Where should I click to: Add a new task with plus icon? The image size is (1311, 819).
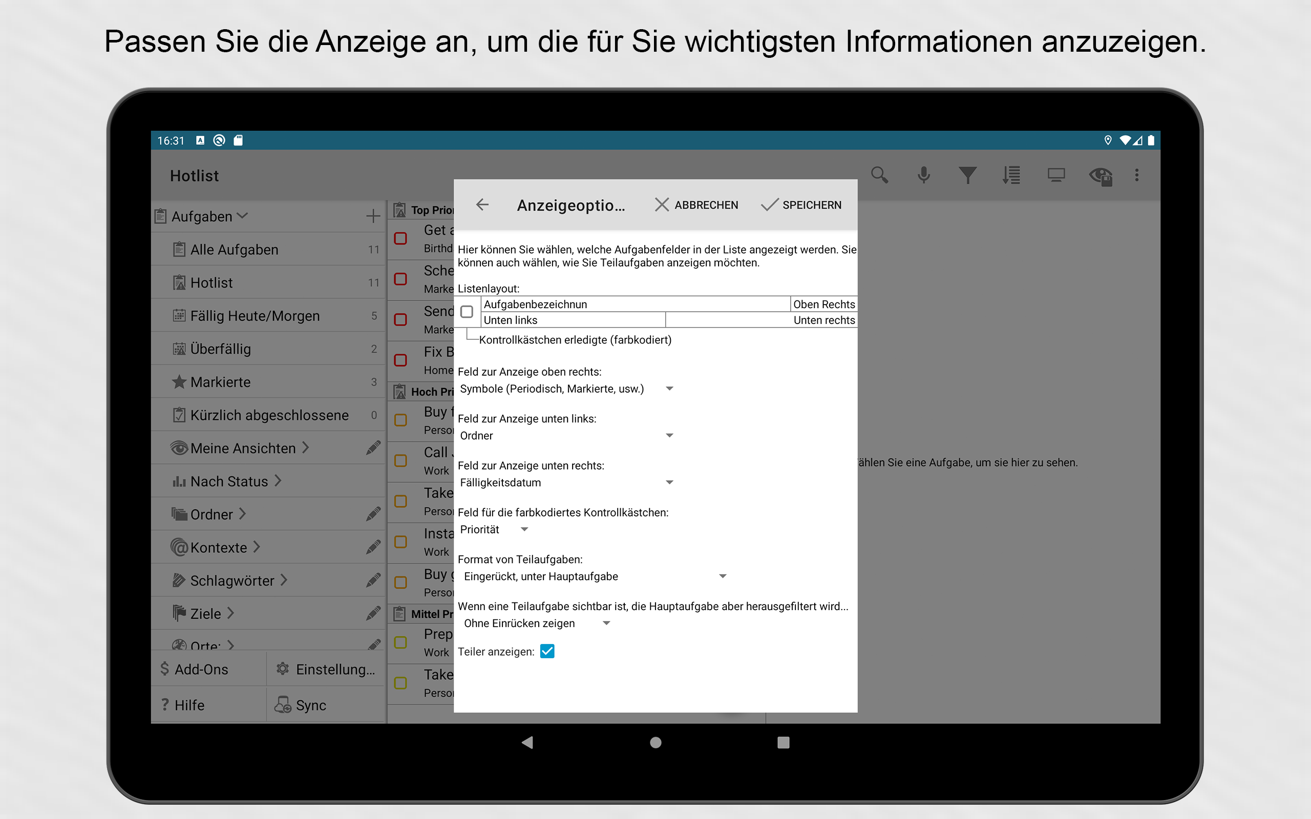373,216
